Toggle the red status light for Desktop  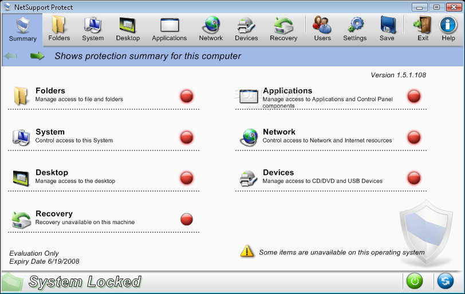pyautogui.click(x=187, y=178)
